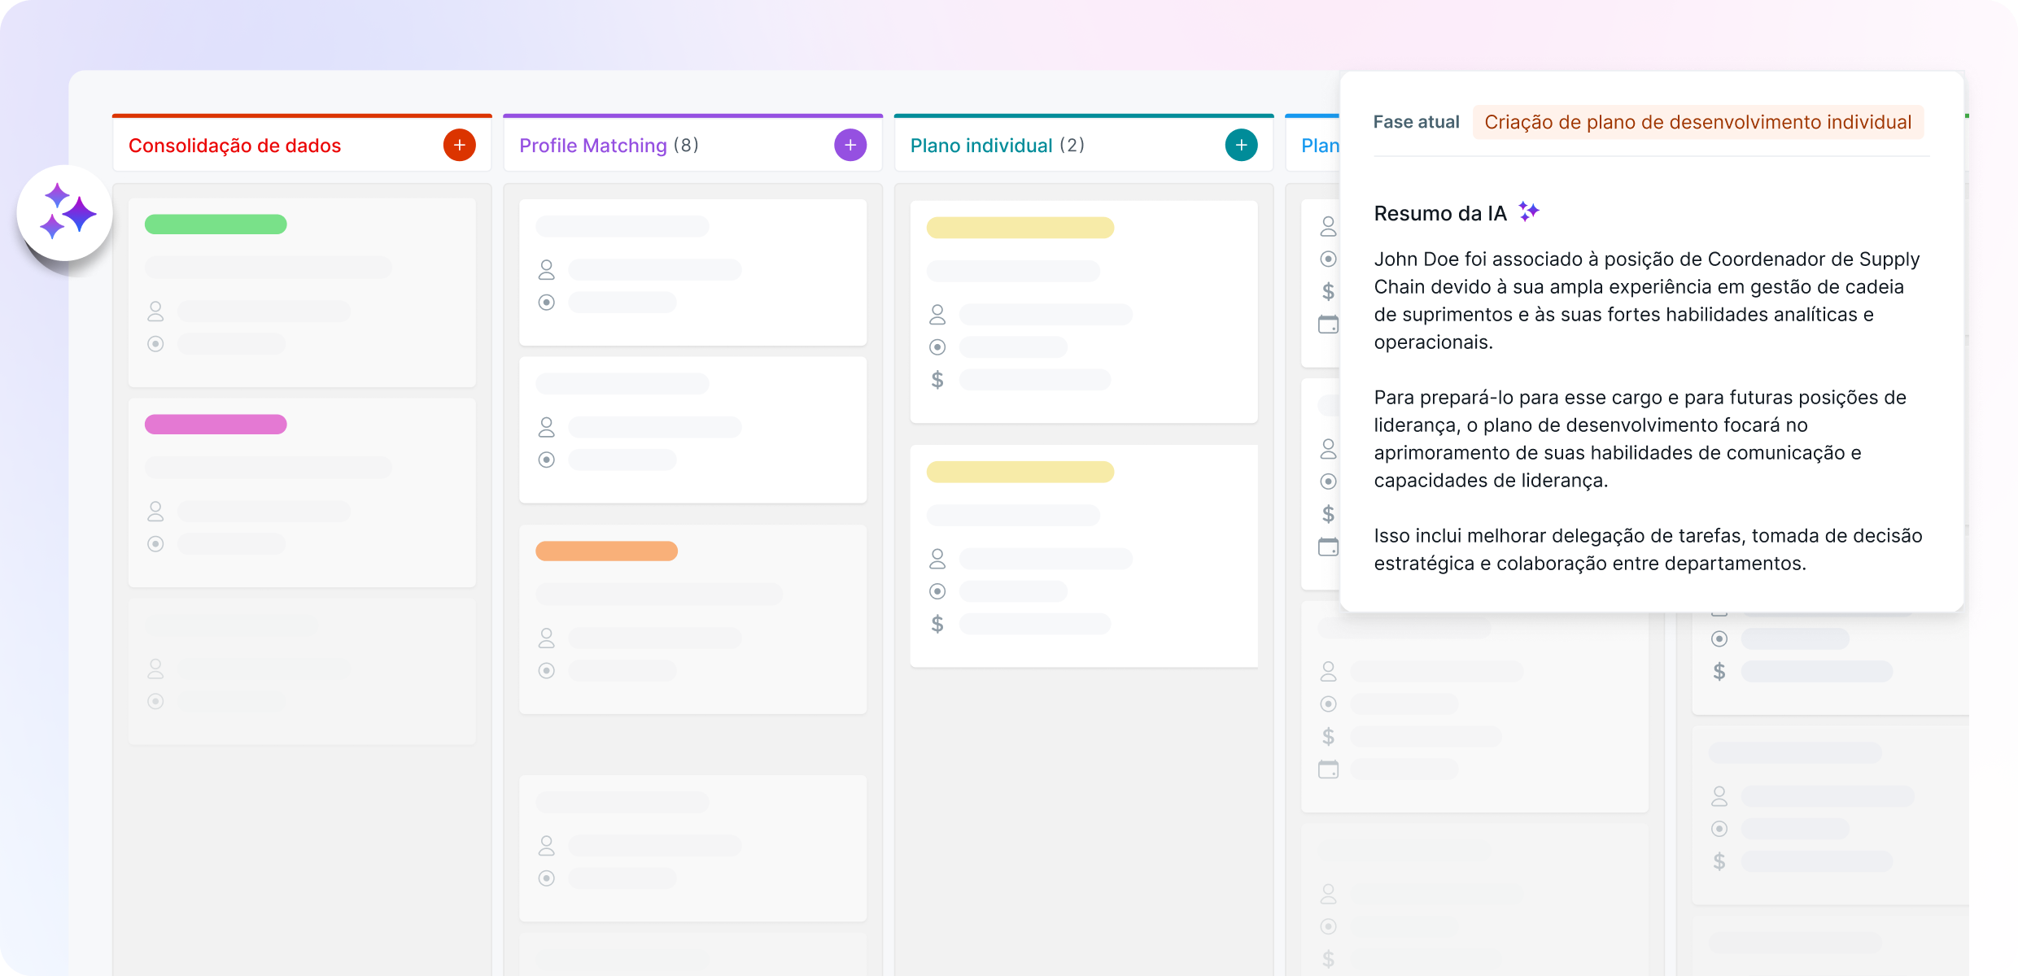The image size is (2018, 976).
Task: Click calendar icon in first partially hidden card
Action: (x=1328, y=325)
